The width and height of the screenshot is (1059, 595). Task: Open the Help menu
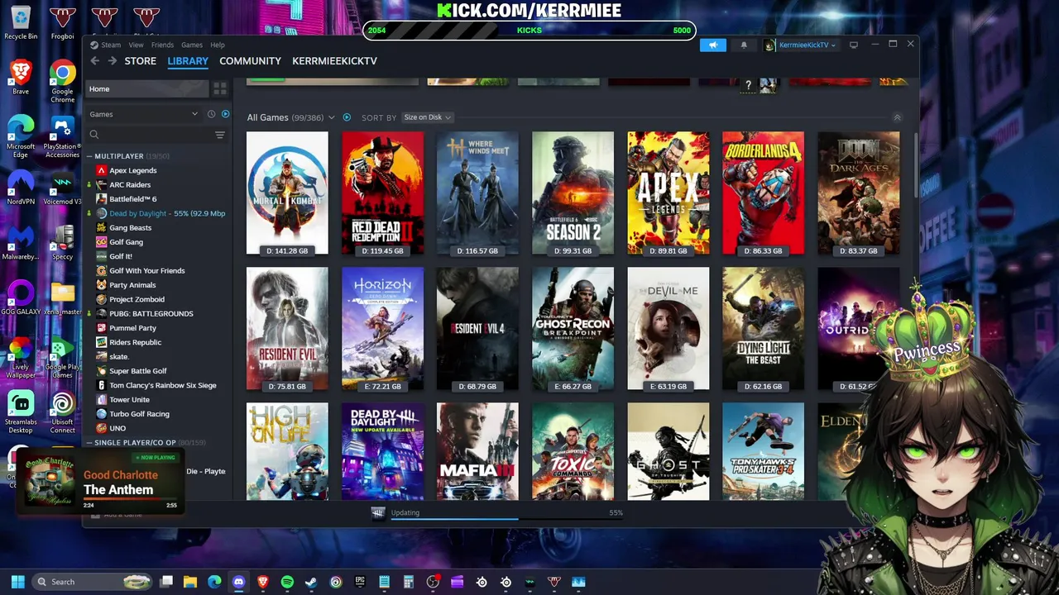pyautogui.click(x=218, y=45)
